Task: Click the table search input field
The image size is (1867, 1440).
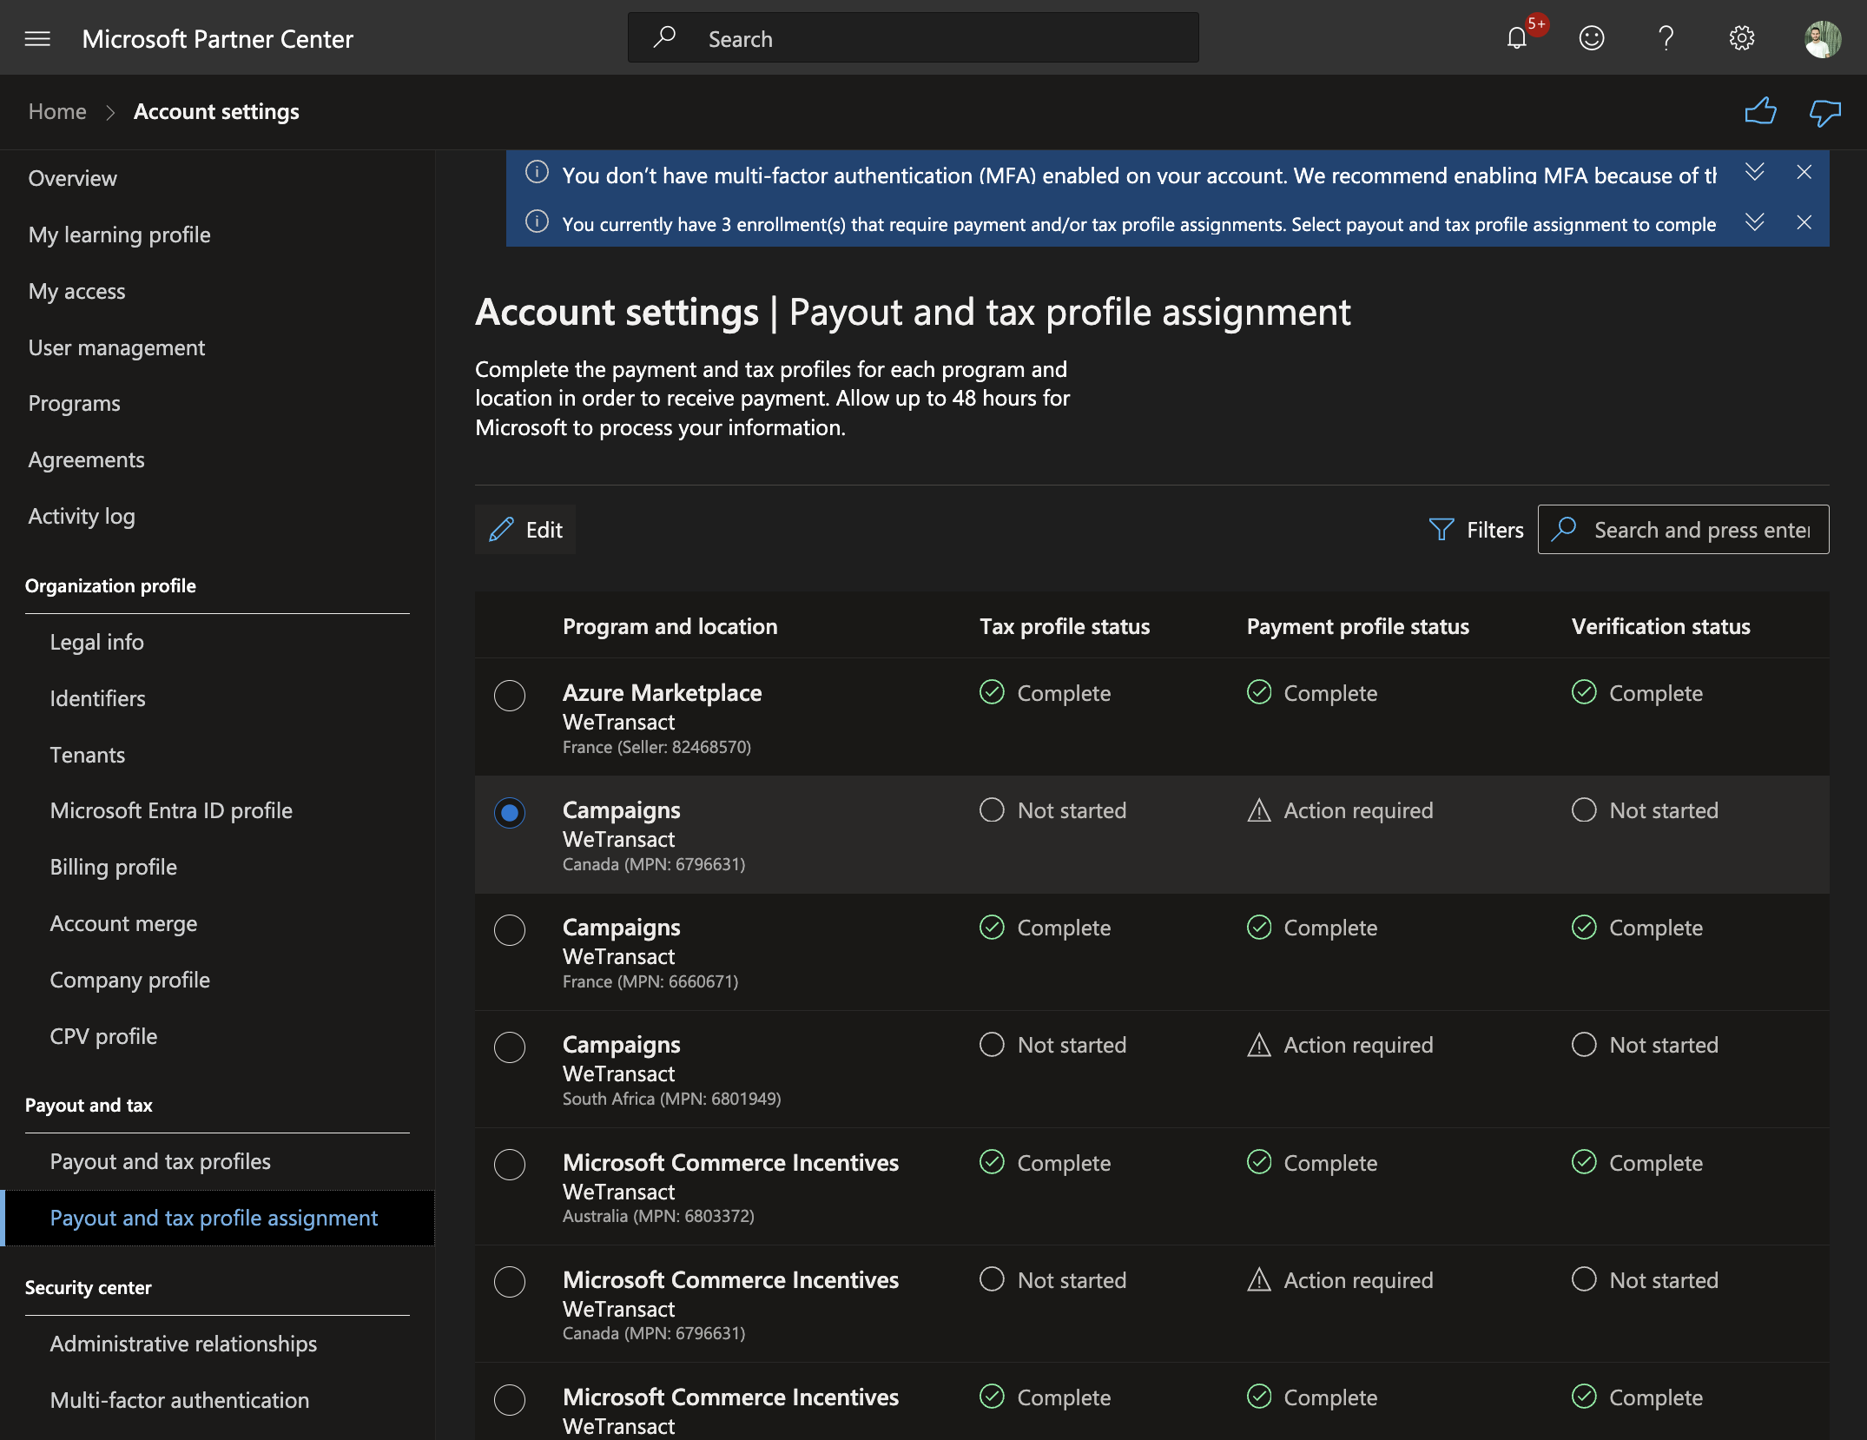Action: pyautogui.click(x=1683, y=530)
